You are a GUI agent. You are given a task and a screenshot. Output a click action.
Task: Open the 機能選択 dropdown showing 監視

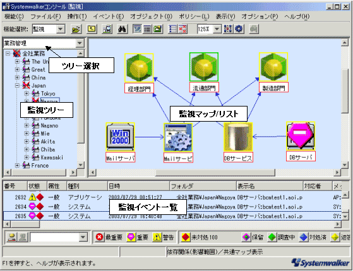[x=61, y=29]
